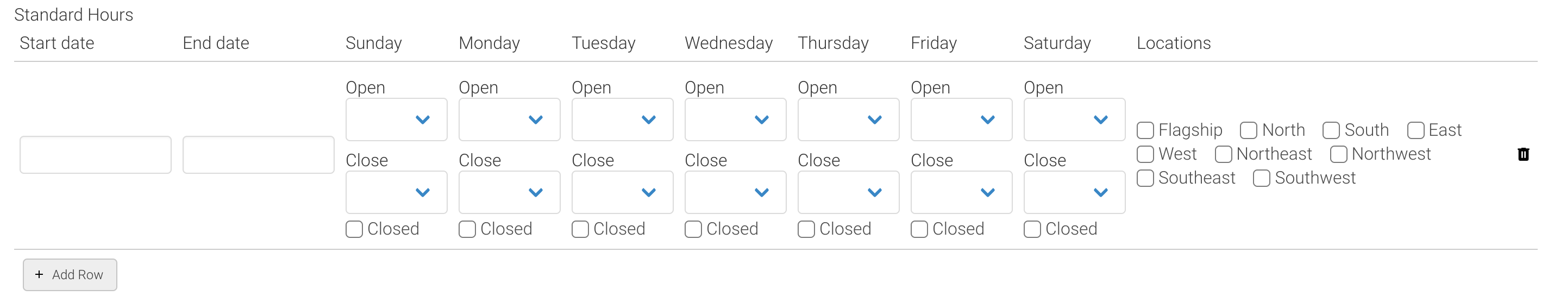This screenshot has height=302, width=1554.
Task: Open the Friday Open time dropdown
Action: click(x=962, y=119)
